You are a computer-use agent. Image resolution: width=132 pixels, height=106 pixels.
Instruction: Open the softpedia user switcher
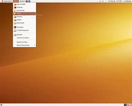[127, 1]
